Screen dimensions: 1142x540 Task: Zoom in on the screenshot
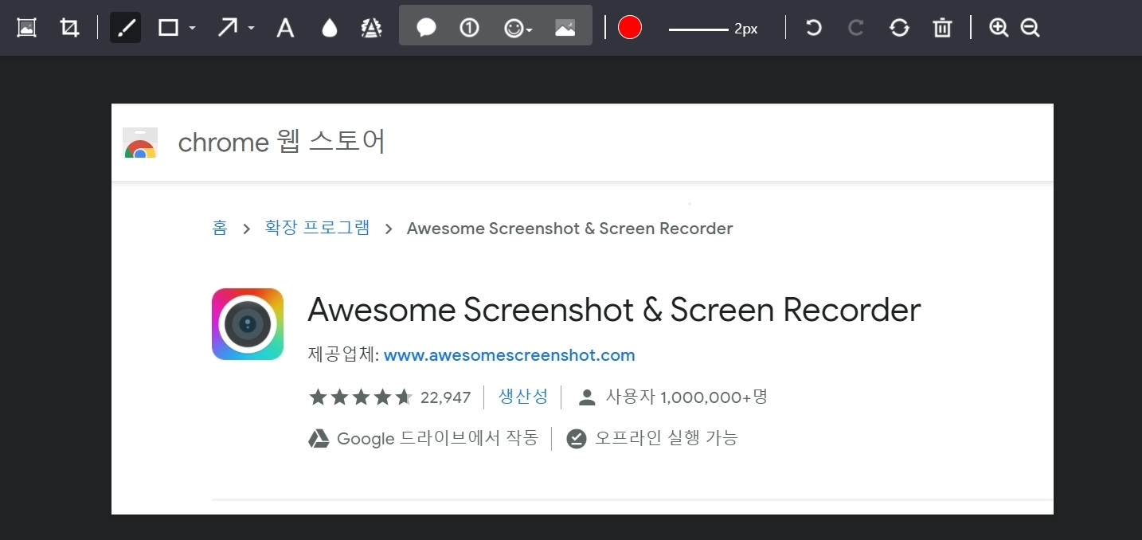click(x=998, y=28)
